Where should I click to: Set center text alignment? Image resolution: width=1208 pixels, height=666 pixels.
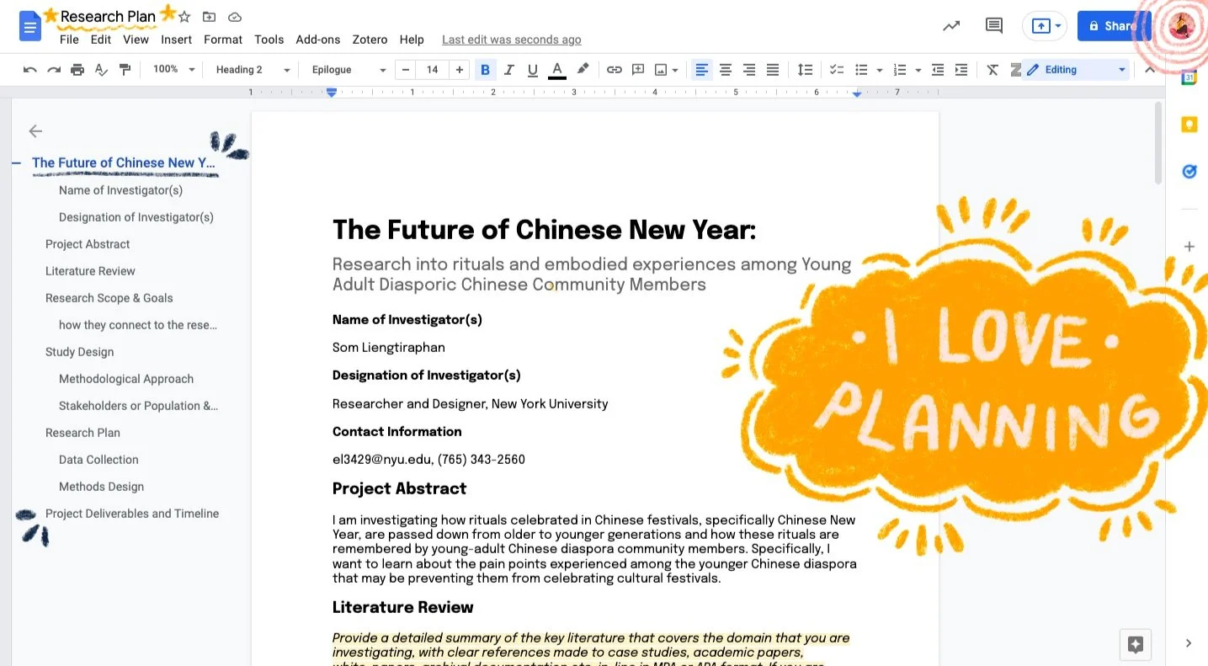tap(726, 70)
